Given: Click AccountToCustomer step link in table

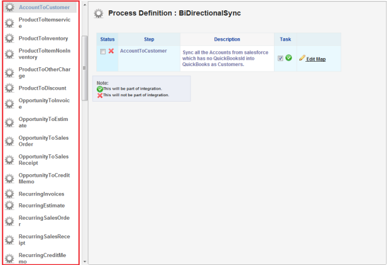Looking at the screenshot, I should (143, 51).
